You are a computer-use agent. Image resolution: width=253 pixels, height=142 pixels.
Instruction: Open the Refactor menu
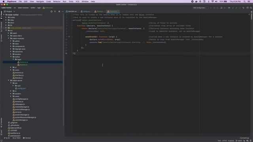(57, 2)
